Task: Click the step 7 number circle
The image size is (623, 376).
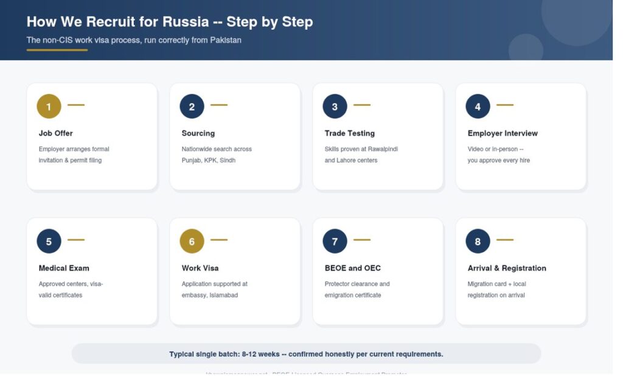Action: (335, 241)
